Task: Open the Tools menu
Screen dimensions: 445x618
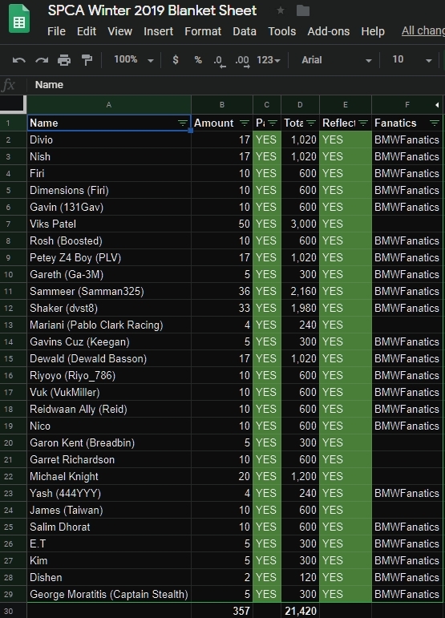Action: tap(281, 31)
